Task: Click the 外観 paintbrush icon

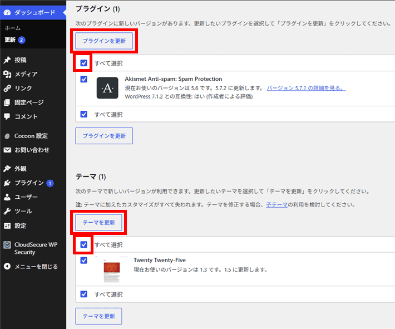Action: (7, 169)
